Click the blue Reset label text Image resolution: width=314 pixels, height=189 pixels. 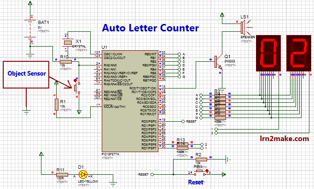pyautogui.click(x=196, y=182)
